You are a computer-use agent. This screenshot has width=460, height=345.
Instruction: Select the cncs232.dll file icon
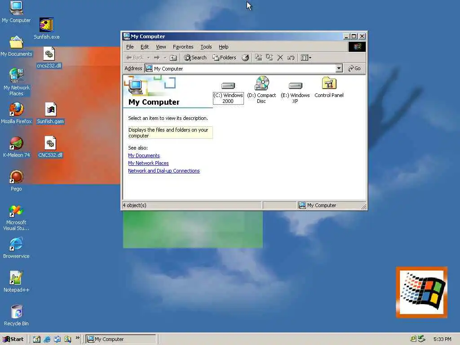coord(49,57)
